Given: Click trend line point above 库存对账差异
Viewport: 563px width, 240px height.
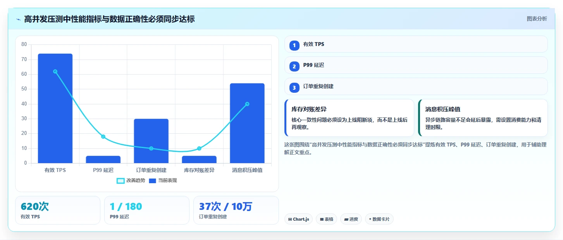Looking at the screenshot, I should point(199,148).
